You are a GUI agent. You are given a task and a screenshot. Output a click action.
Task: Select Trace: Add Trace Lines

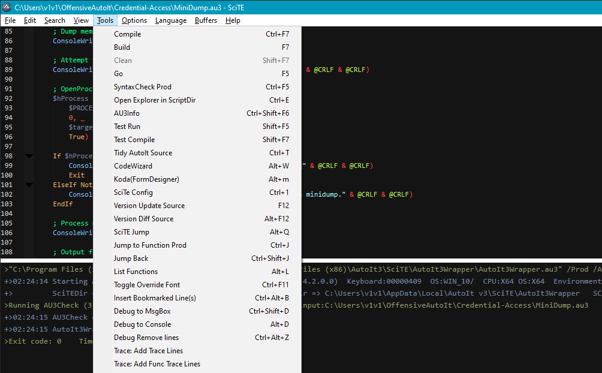[x=197, y=351]
